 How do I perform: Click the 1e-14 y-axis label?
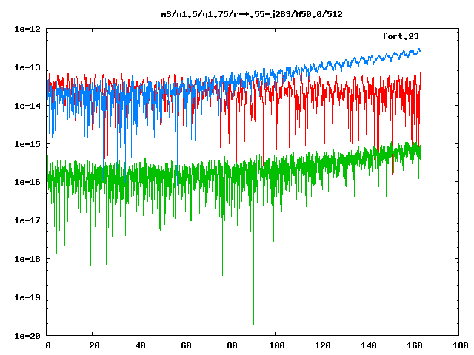pos(27,106)
